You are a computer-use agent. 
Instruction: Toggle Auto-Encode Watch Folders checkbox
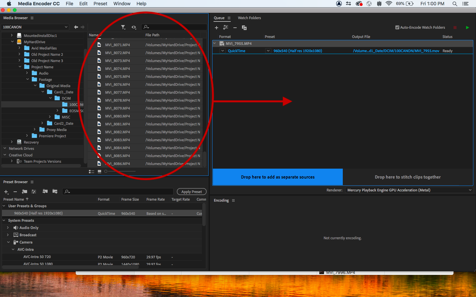(x=397, y=27)
